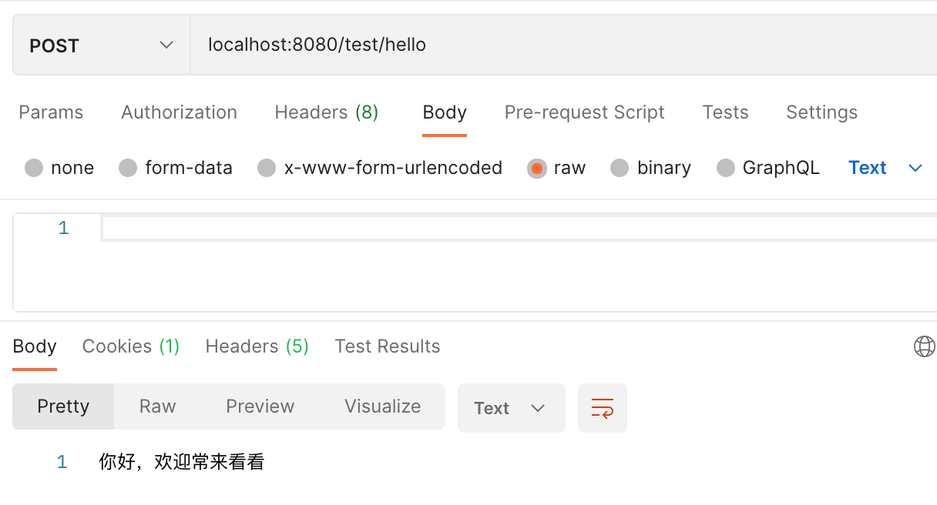The image size is (937, 505).
Task: Select x-www-form-urlencoded body type
Action: pyautogui.click(x=267, y=168)
